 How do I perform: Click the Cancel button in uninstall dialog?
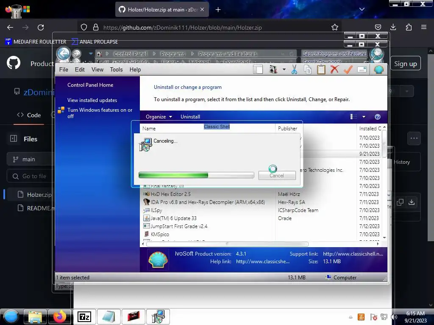click(277, 175)
